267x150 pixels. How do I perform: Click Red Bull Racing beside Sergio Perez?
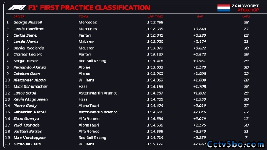(92, 61)
